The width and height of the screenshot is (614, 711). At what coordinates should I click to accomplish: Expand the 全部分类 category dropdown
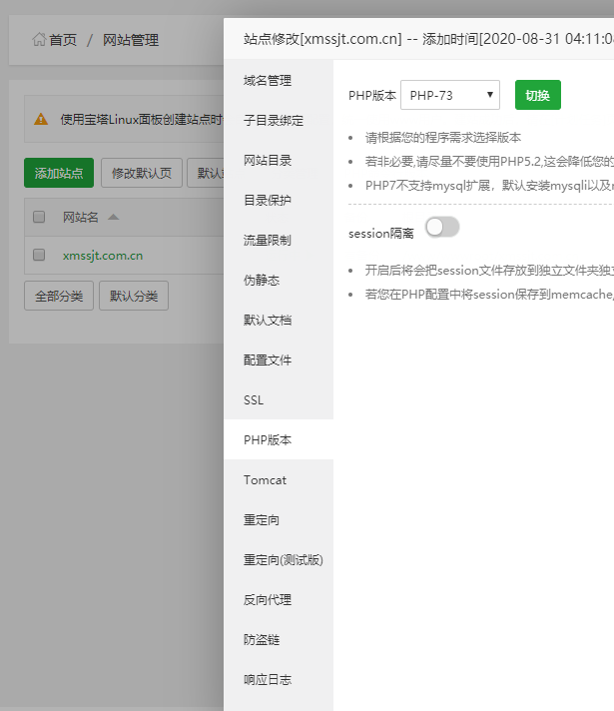pyautogui.click(x=59, y=296)
